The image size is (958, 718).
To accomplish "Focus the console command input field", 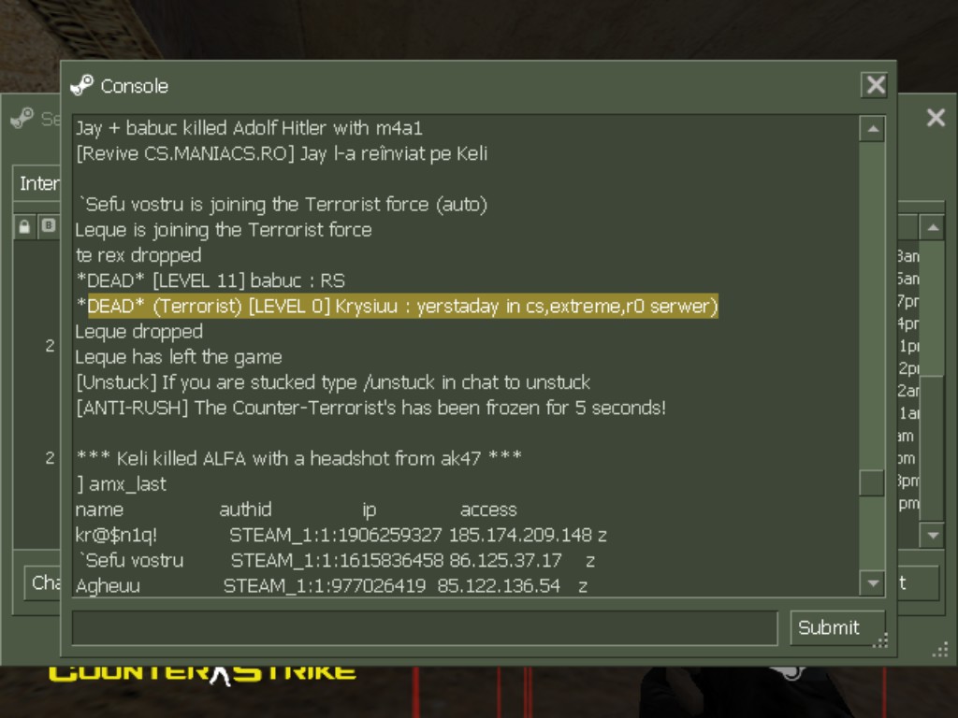I will (x=425, y=627).
